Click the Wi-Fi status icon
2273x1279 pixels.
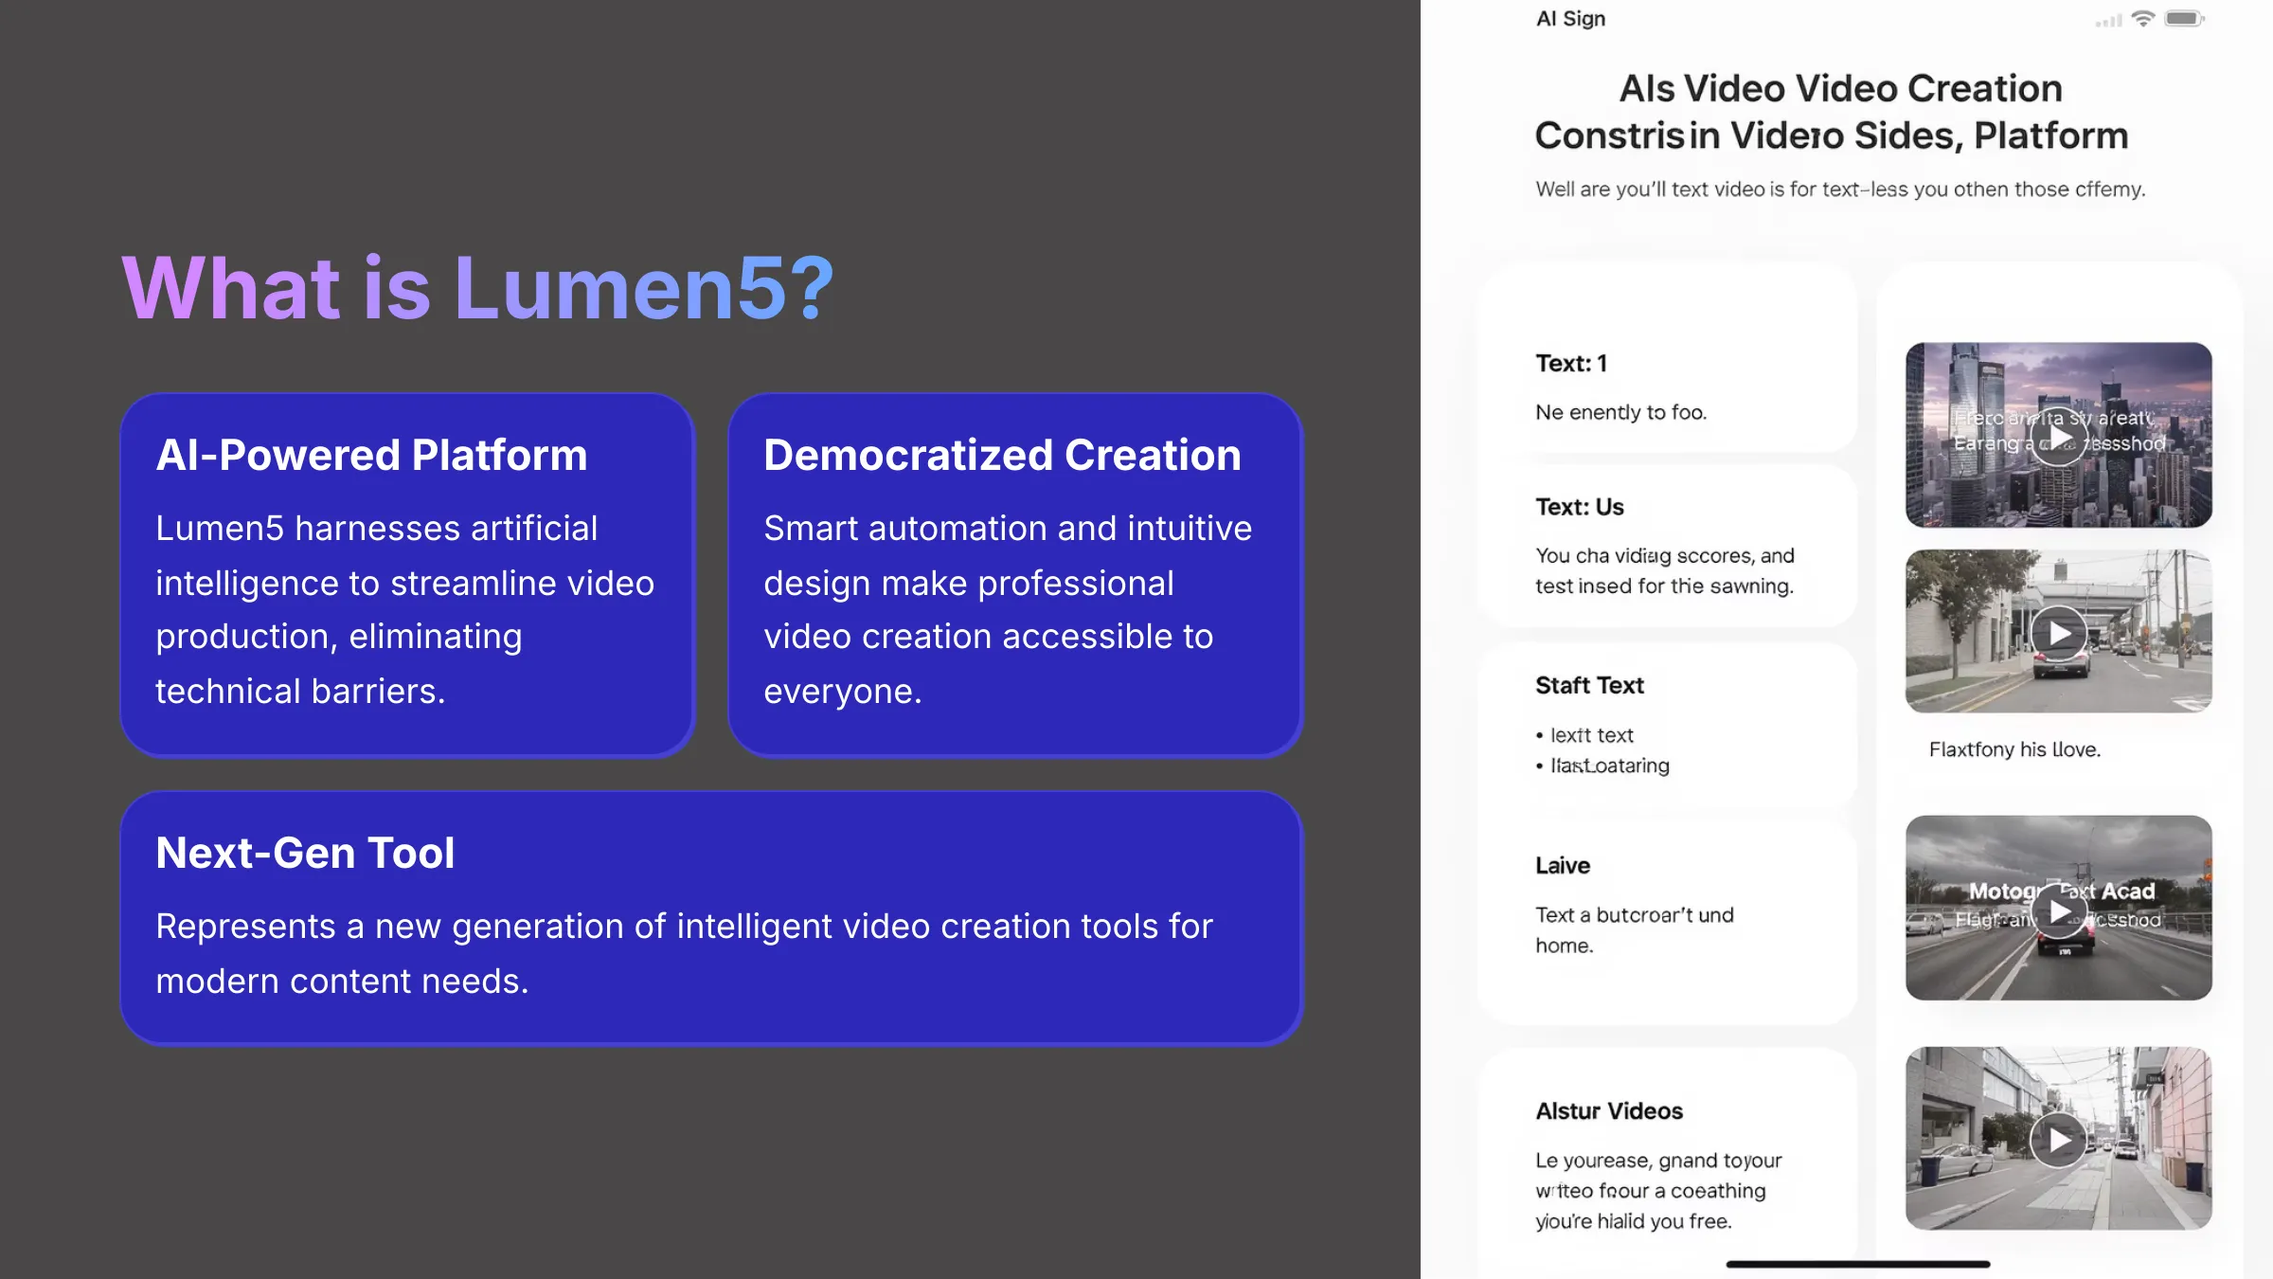tap(2142, 19)
